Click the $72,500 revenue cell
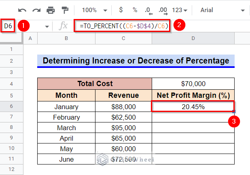The width and height of the screenshot is (250, 175). point(123,159)
